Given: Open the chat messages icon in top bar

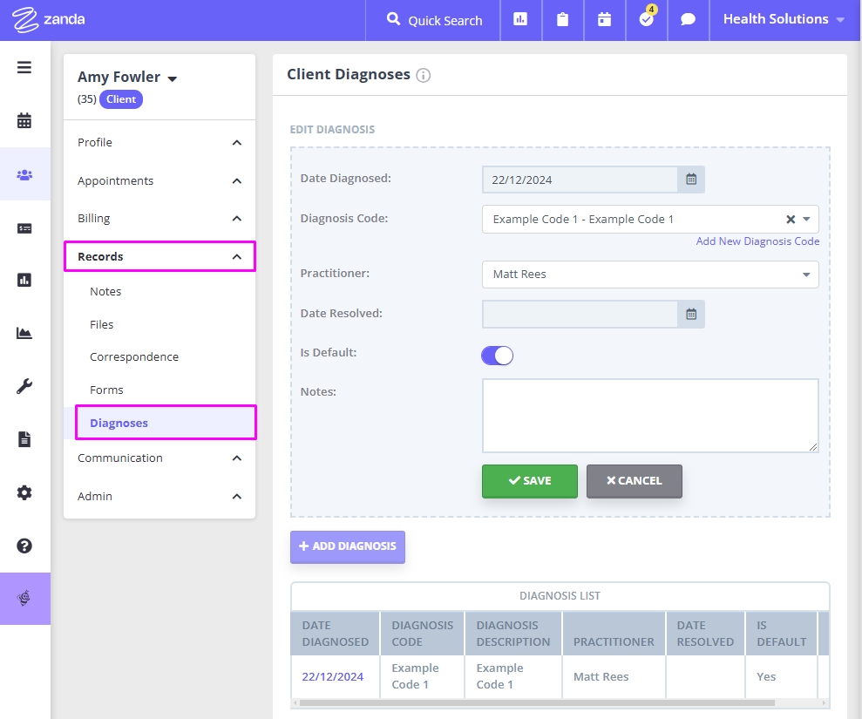Looking at the screenshot, I should tap(688, 20).
